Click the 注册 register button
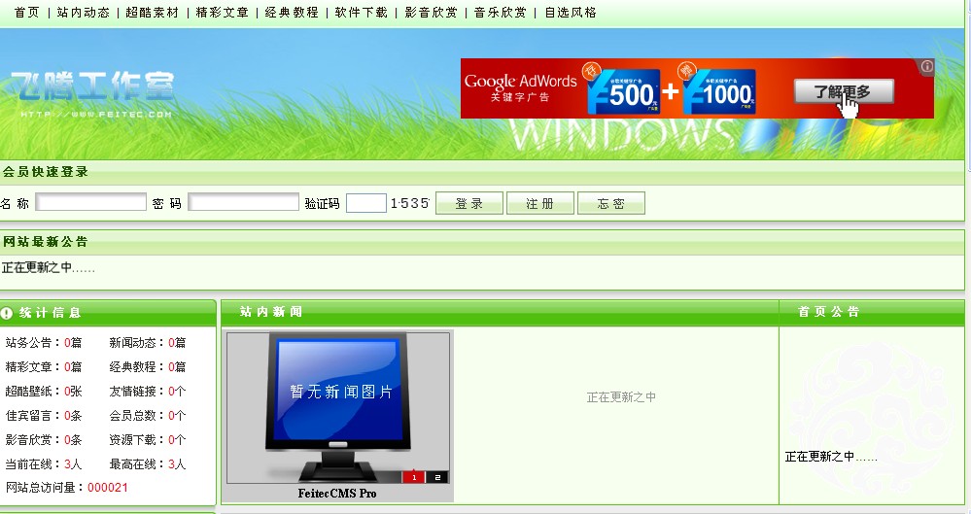The width and height of the screenshot is (971, 514). coord(540,203)
